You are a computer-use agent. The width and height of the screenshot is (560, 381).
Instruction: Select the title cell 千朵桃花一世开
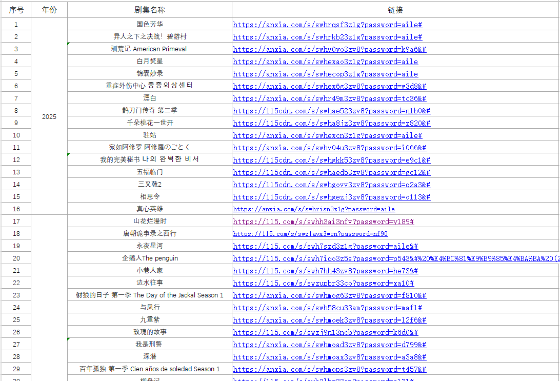pyautogui.click(x=150, y=123)
